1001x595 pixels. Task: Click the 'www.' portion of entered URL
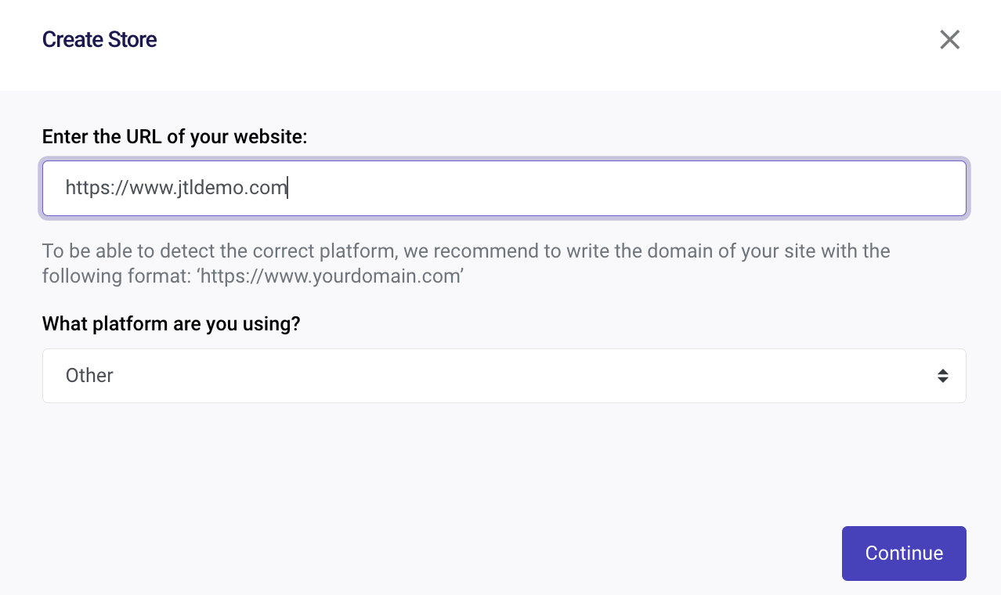click(x=148, y=188)
